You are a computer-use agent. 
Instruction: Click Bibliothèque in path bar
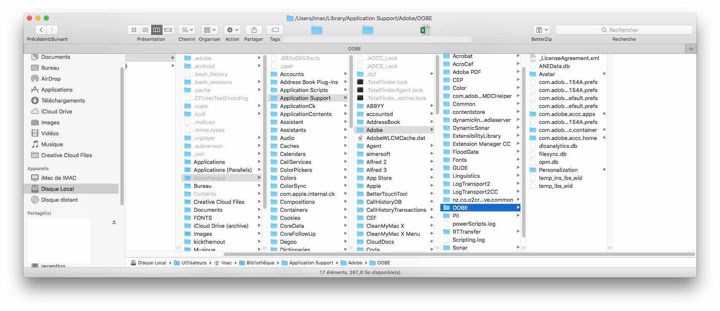coord(256,263)
